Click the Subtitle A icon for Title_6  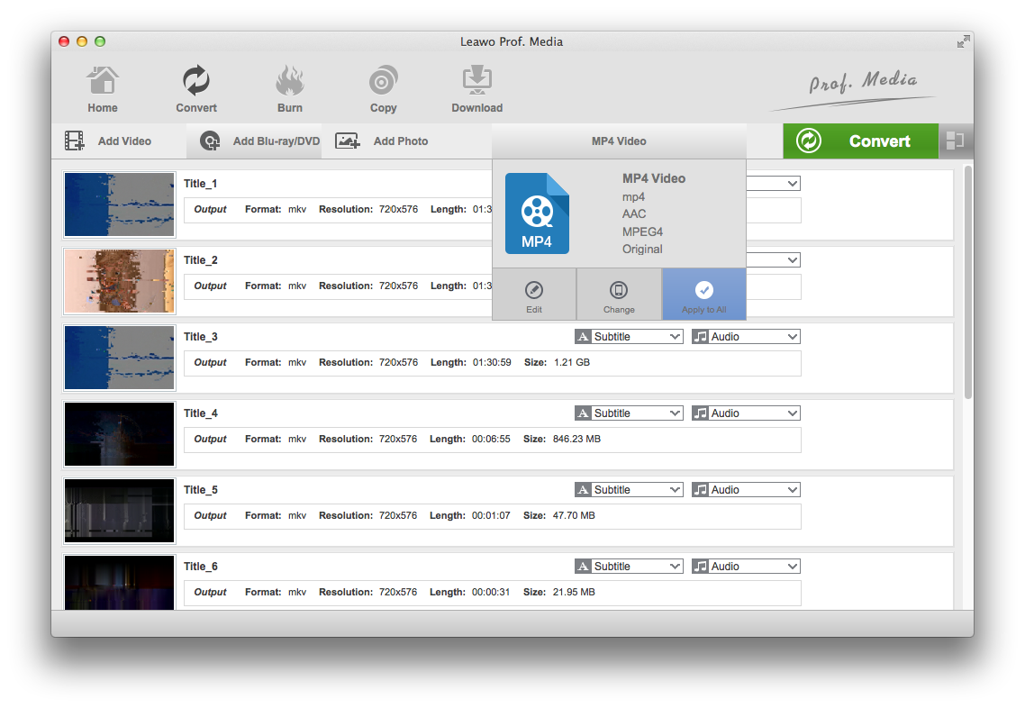(583, 567)
